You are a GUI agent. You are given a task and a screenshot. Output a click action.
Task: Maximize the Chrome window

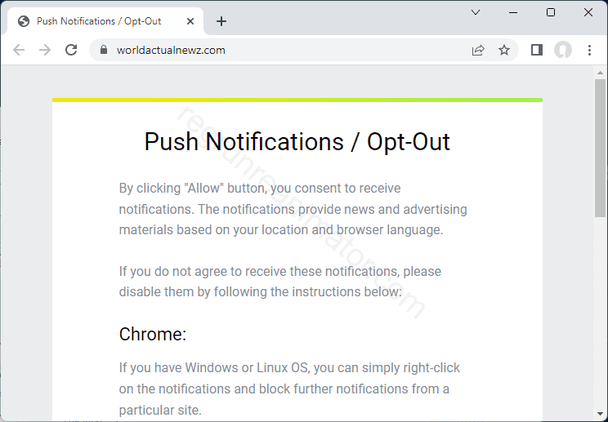(551, 12)
